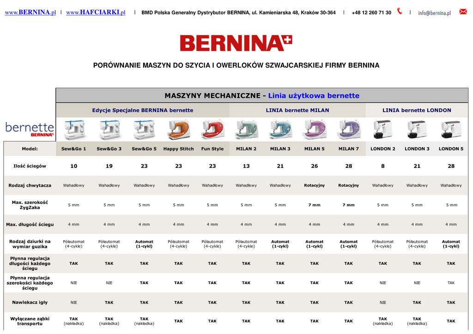This screenshot has height=334, width=473.
Task: Open the www.HAFCIARKI.pl link
Action: [x=96, y=12]
